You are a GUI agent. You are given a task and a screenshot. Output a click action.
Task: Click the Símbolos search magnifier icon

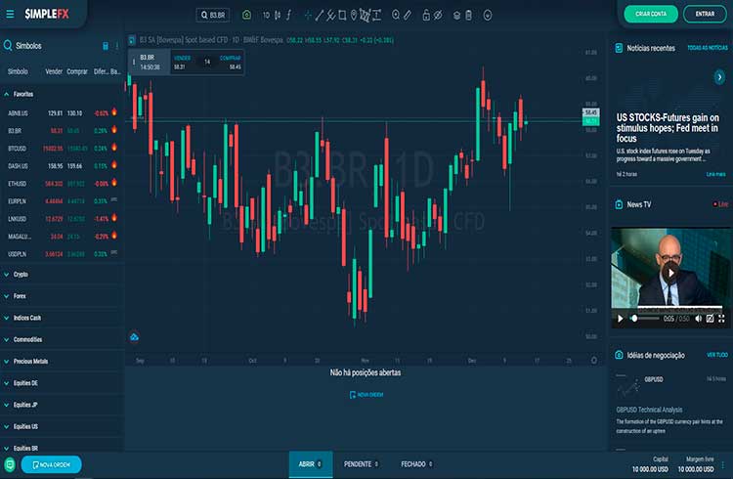point(8,45)
